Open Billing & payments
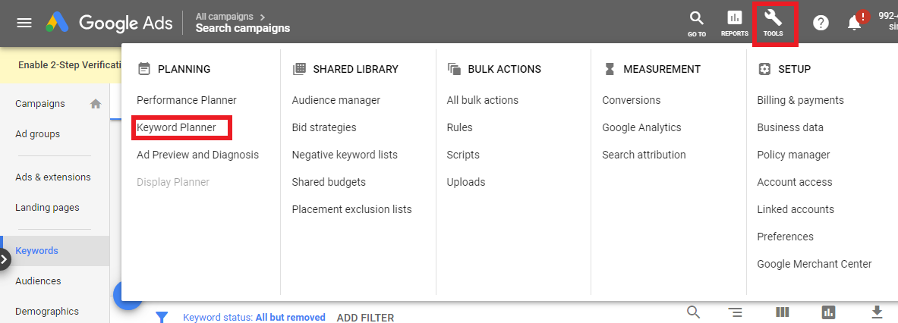The image size is (898, 323). [x=801, y=100]
